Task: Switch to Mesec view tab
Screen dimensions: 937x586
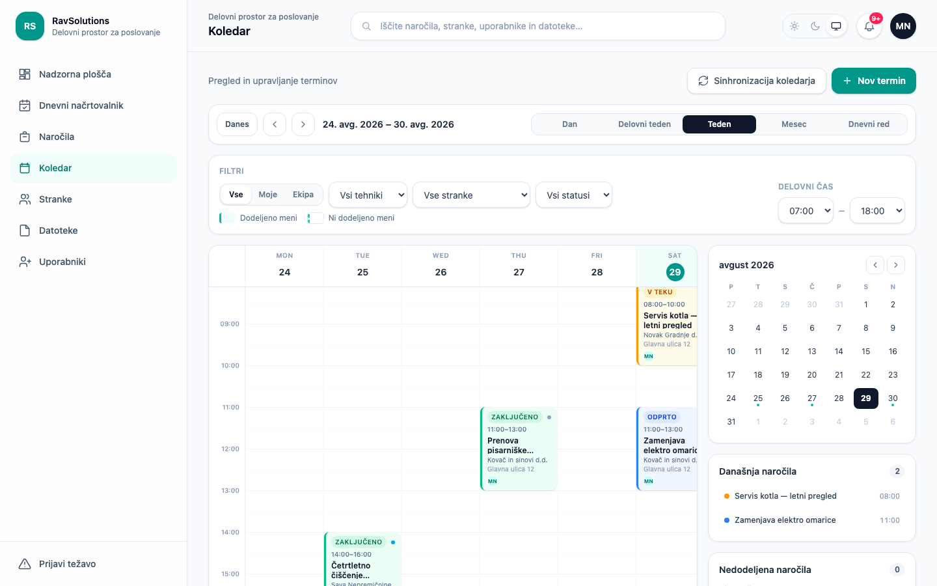Action: point(794,124)
